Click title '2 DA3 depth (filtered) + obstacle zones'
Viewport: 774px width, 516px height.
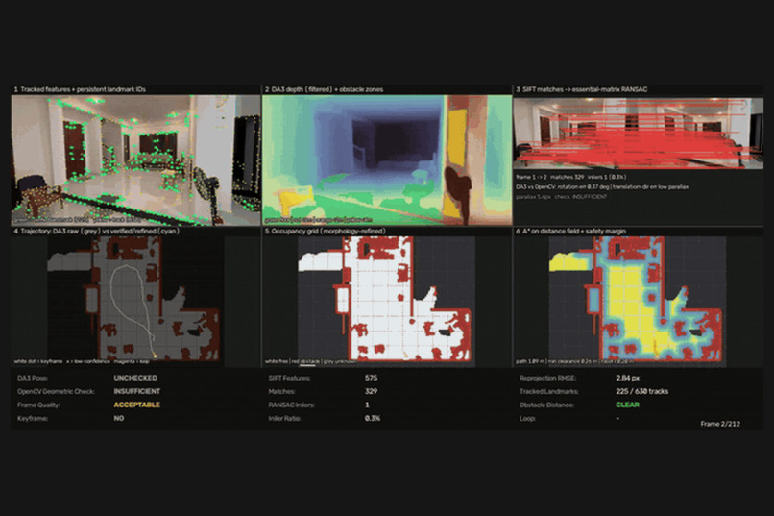[324, 89]
